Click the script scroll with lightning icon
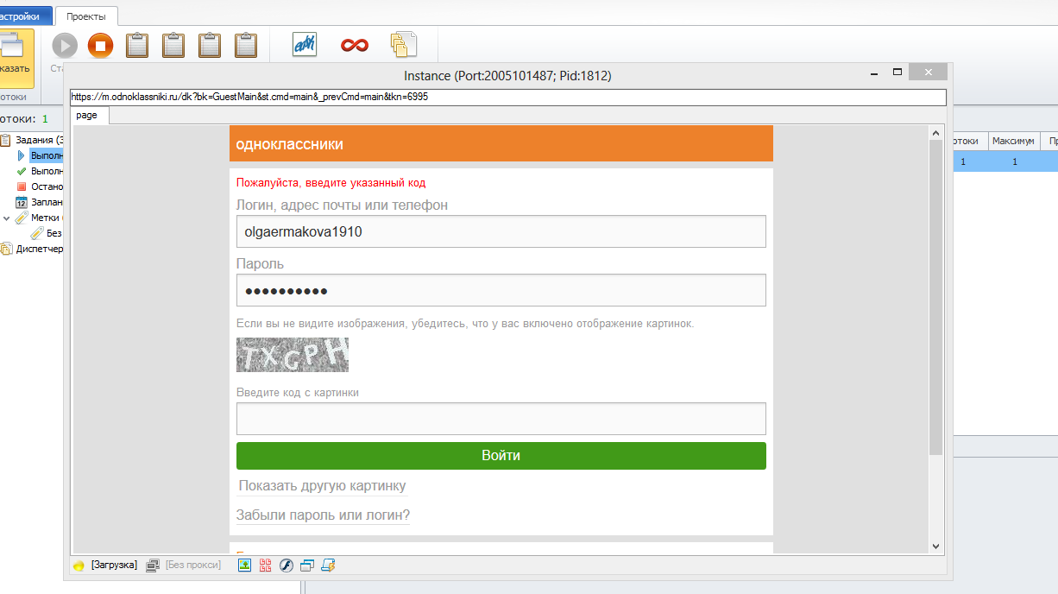The width and height of the screenshot is (1058, 594). coord(328,566)
